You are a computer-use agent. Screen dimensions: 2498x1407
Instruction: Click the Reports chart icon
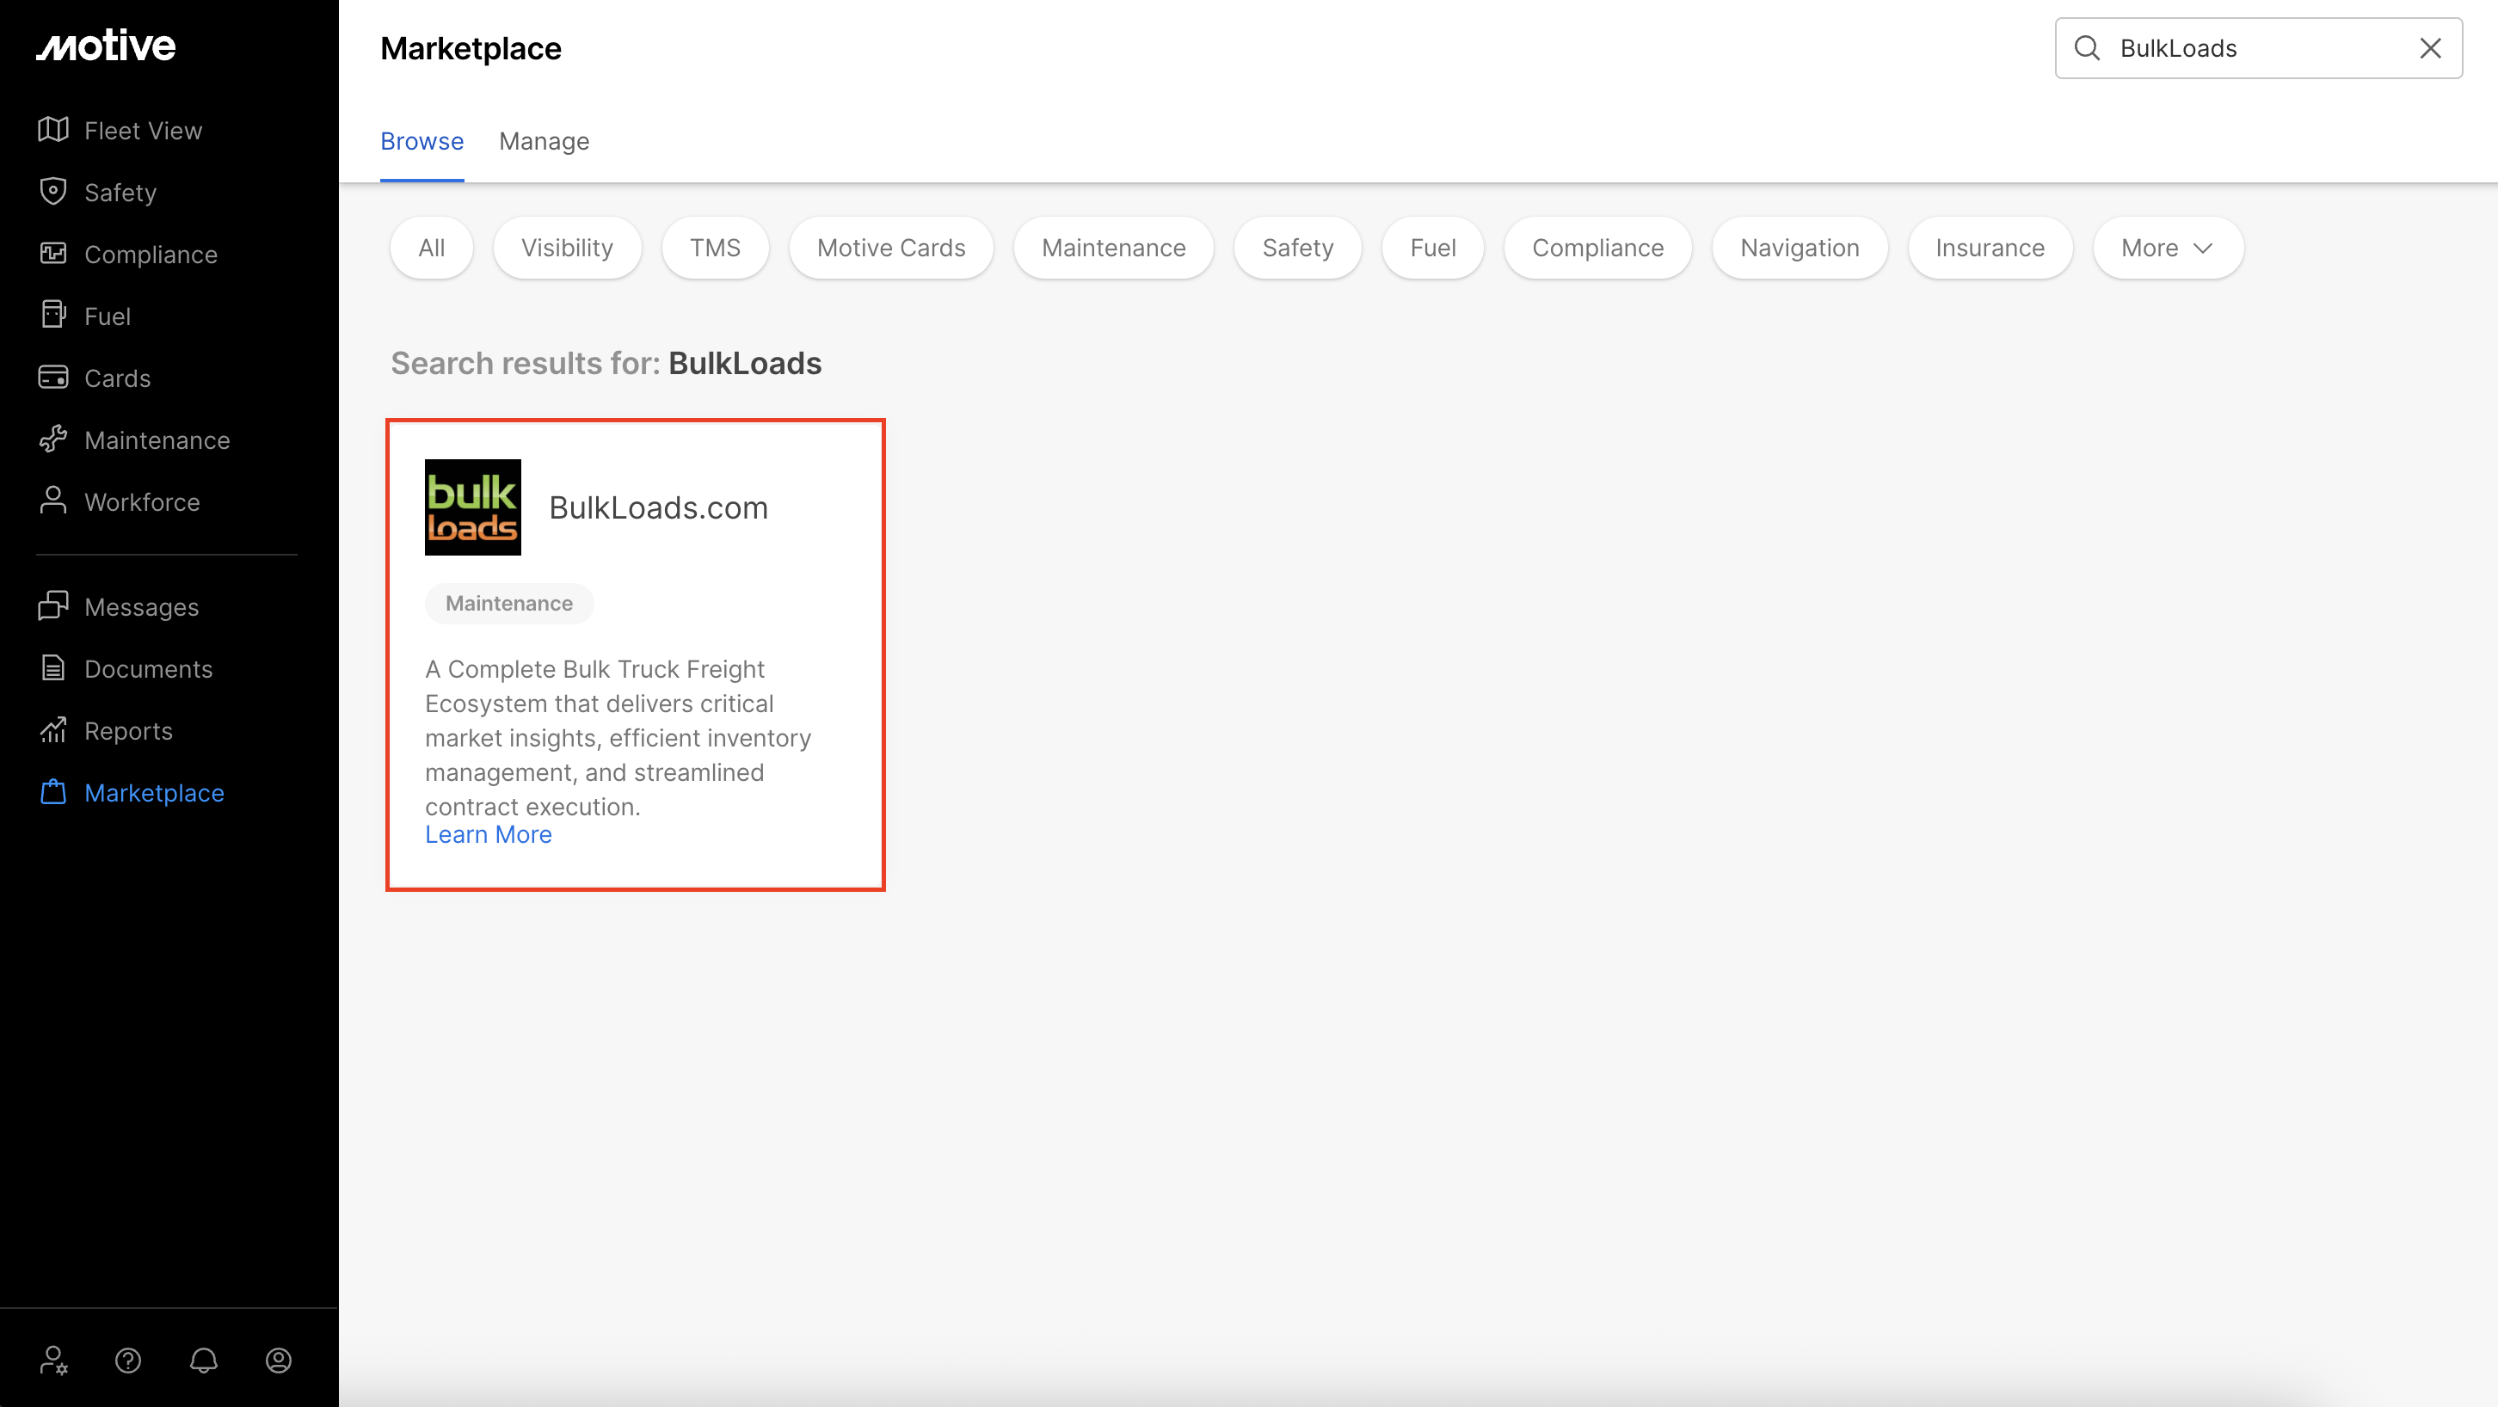click(52, 730)
